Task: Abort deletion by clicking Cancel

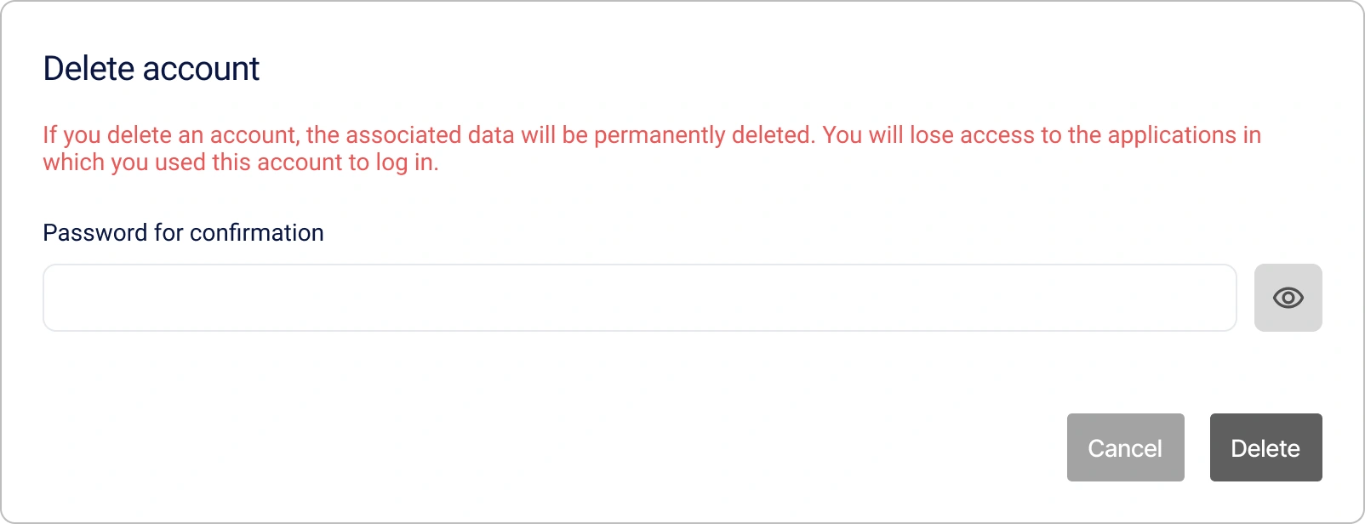Action: click(x=1125, y=447)
